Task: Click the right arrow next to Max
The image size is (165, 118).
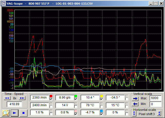Action: tap(135, 99)
